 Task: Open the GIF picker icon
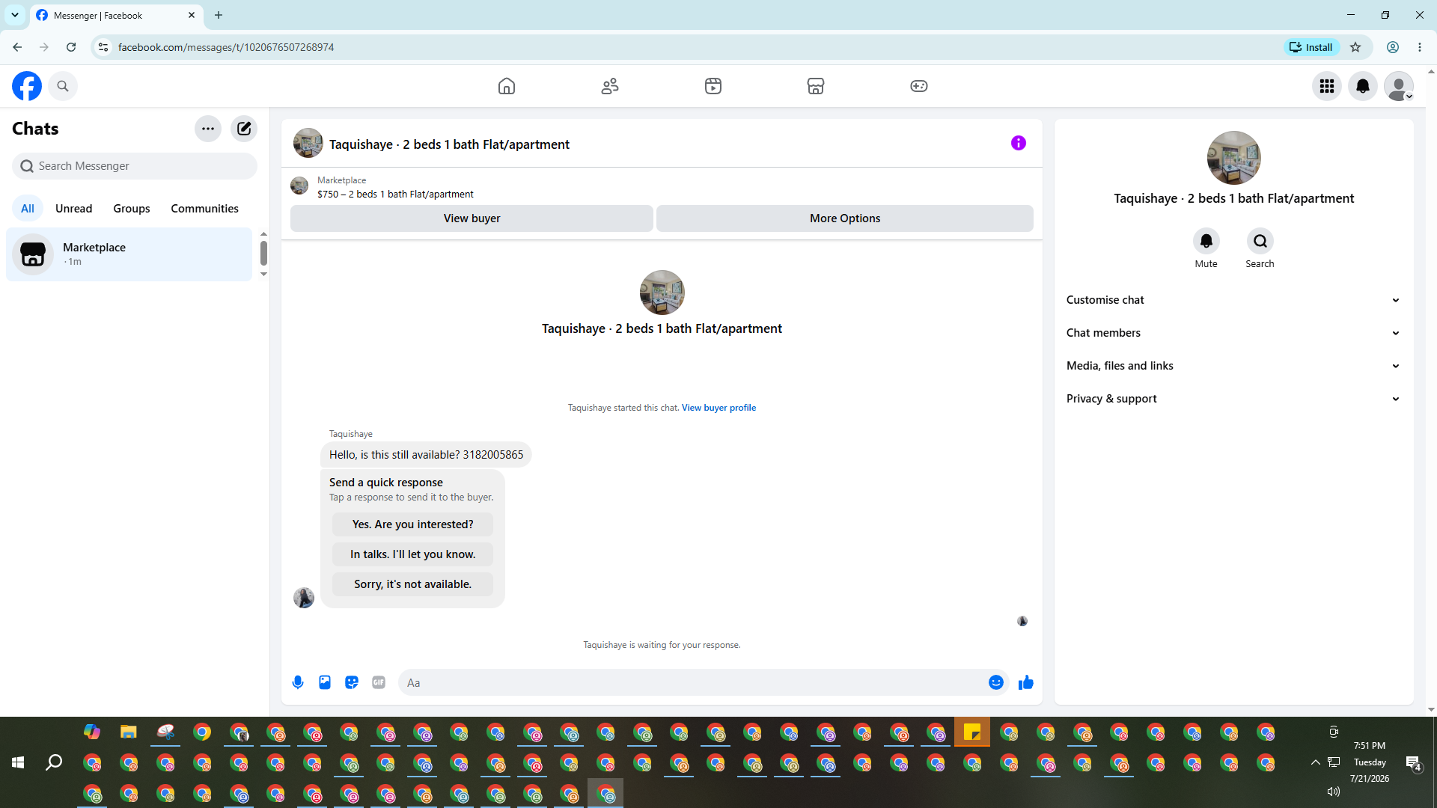click(x=379, y=682)
